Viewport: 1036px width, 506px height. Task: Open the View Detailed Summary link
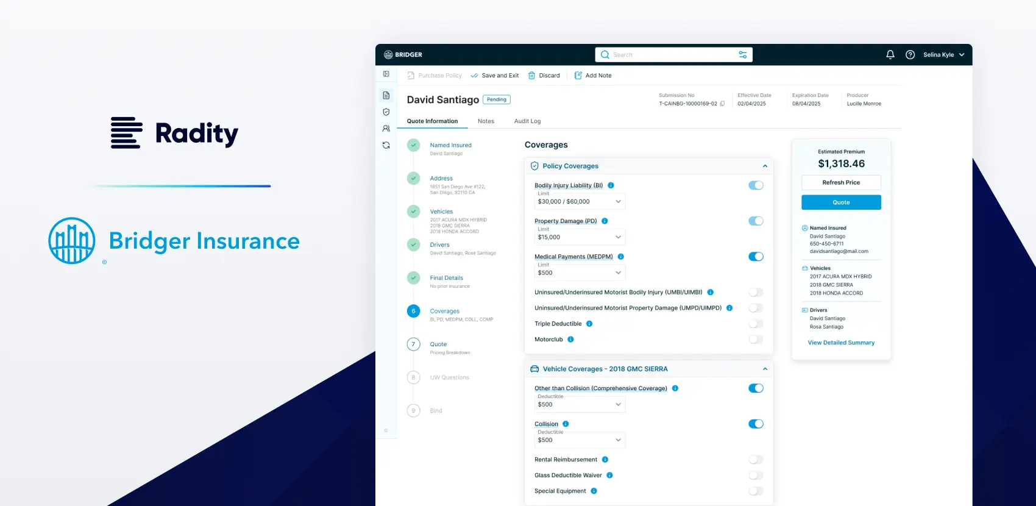(x=841, y=343)
